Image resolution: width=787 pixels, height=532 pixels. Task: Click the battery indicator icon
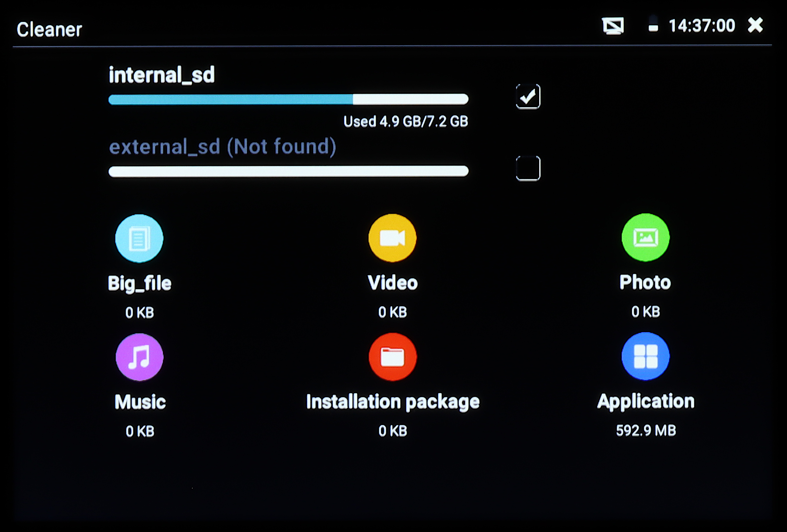click(653, 24)
